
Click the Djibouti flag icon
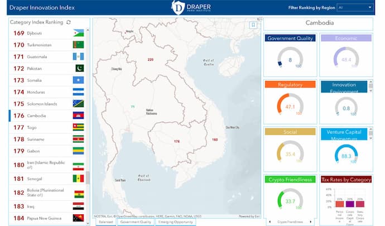[x=78, y=33]
